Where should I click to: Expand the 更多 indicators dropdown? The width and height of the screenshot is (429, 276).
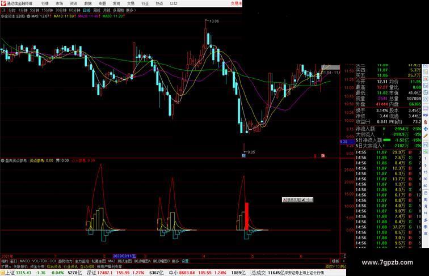175,261
